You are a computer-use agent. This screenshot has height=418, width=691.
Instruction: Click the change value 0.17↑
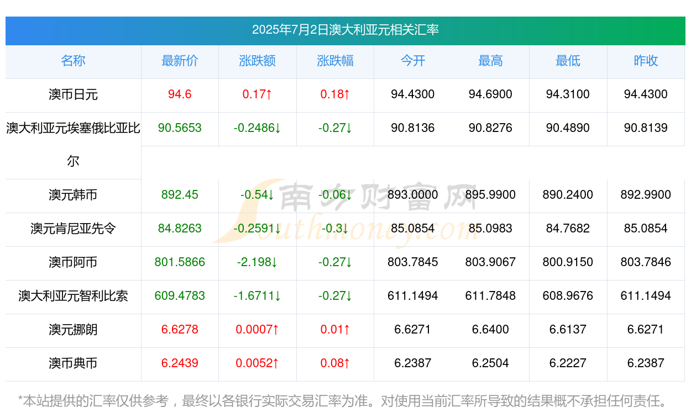coord(257,94)
